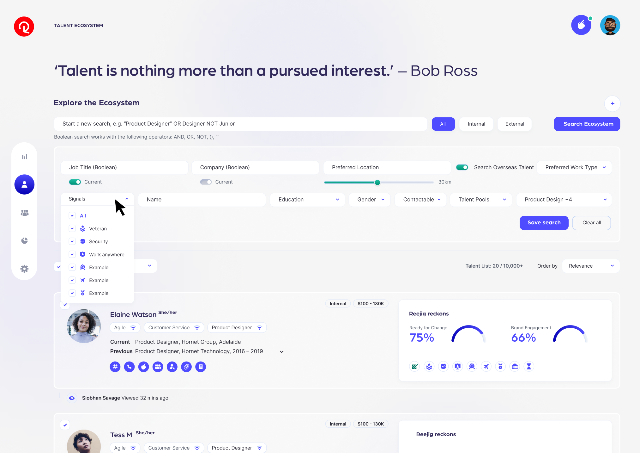Screen dimensions: 640x453
Task: Open the bar chart analytics sidebar icon
Action: coord(25,157)
